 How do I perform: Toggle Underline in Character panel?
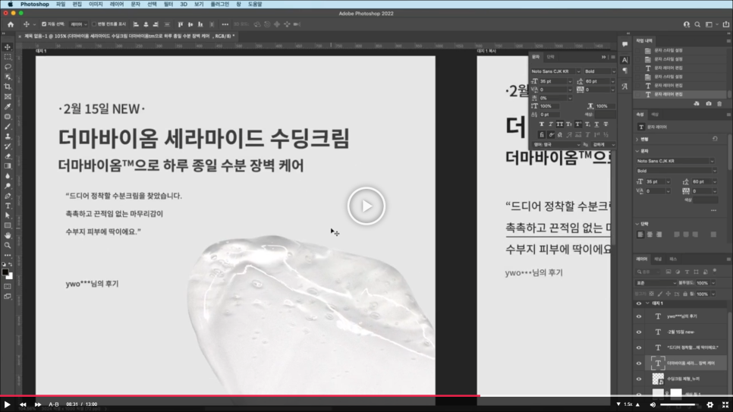pos(596,124)
